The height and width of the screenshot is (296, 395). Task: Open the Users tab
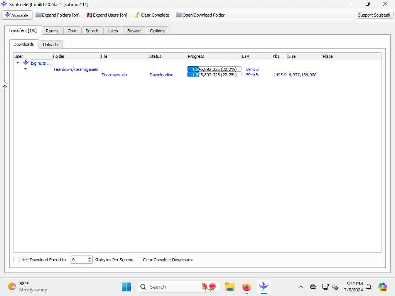[113, 31]
